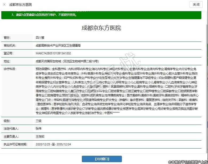208x164 pixels.
Task: Click the blue 关闭窗口 button
Action: pyautogui.click(x=102, y=159)
